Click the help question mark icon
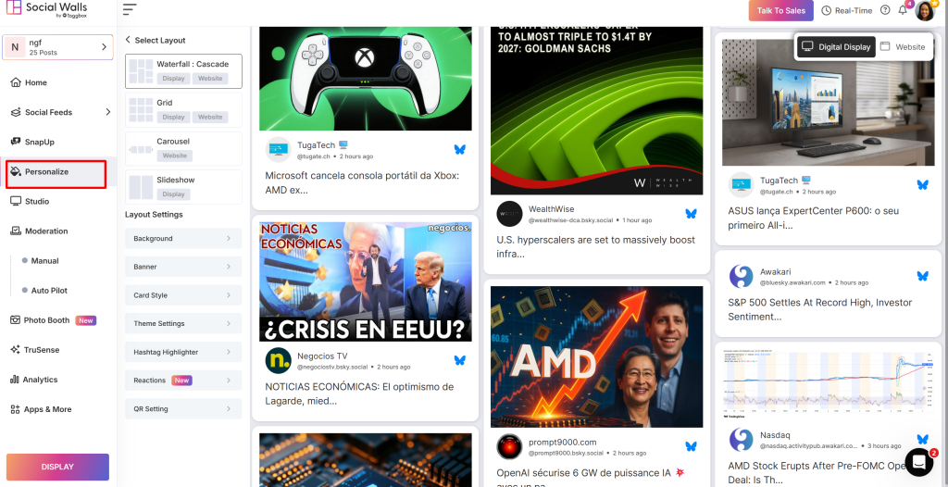Image resolution: width=948 pixels, height=487 pixels. pos(885,10)
